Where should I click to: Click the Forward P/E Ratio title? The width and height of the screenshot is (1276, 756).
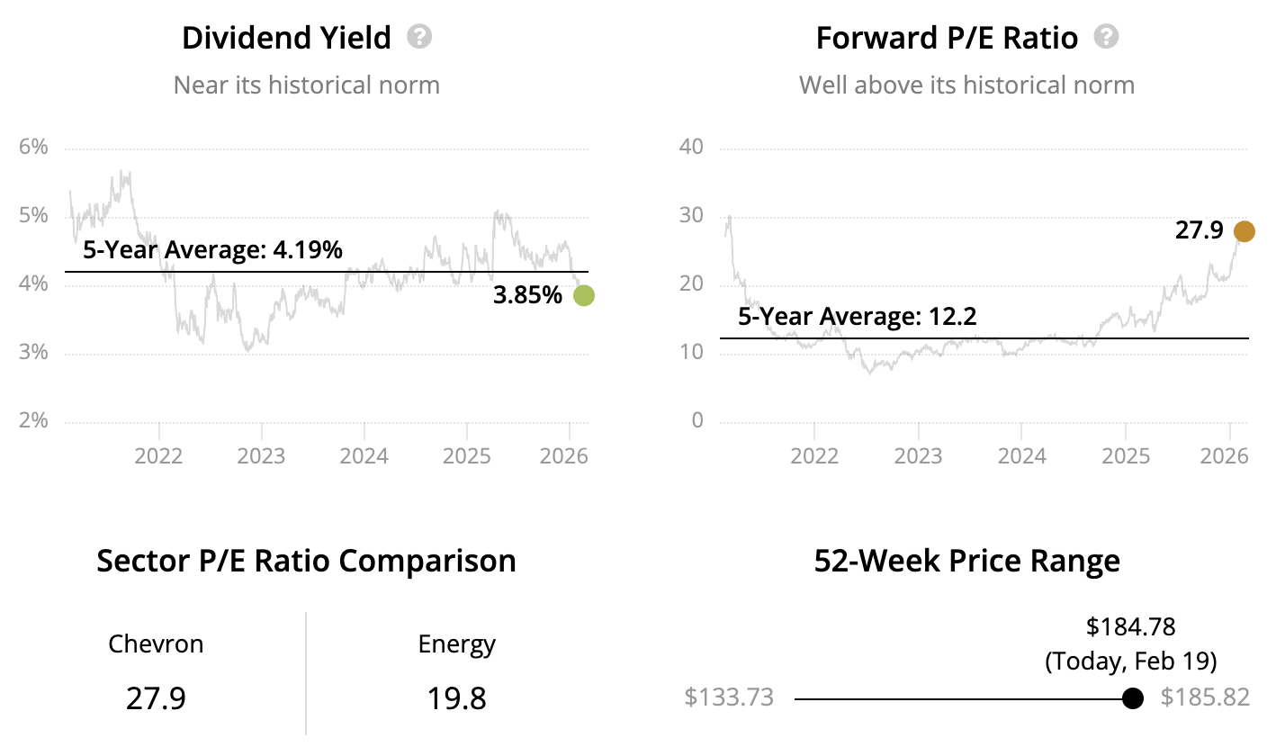pyautogui.click(x=947, y=39)
